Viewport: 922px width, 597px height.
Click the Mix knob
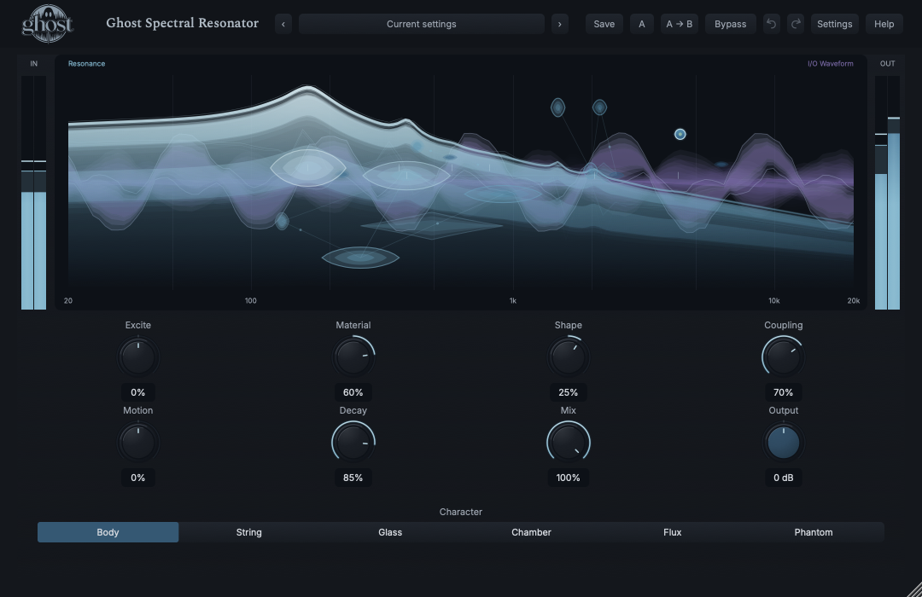(568, 442)
